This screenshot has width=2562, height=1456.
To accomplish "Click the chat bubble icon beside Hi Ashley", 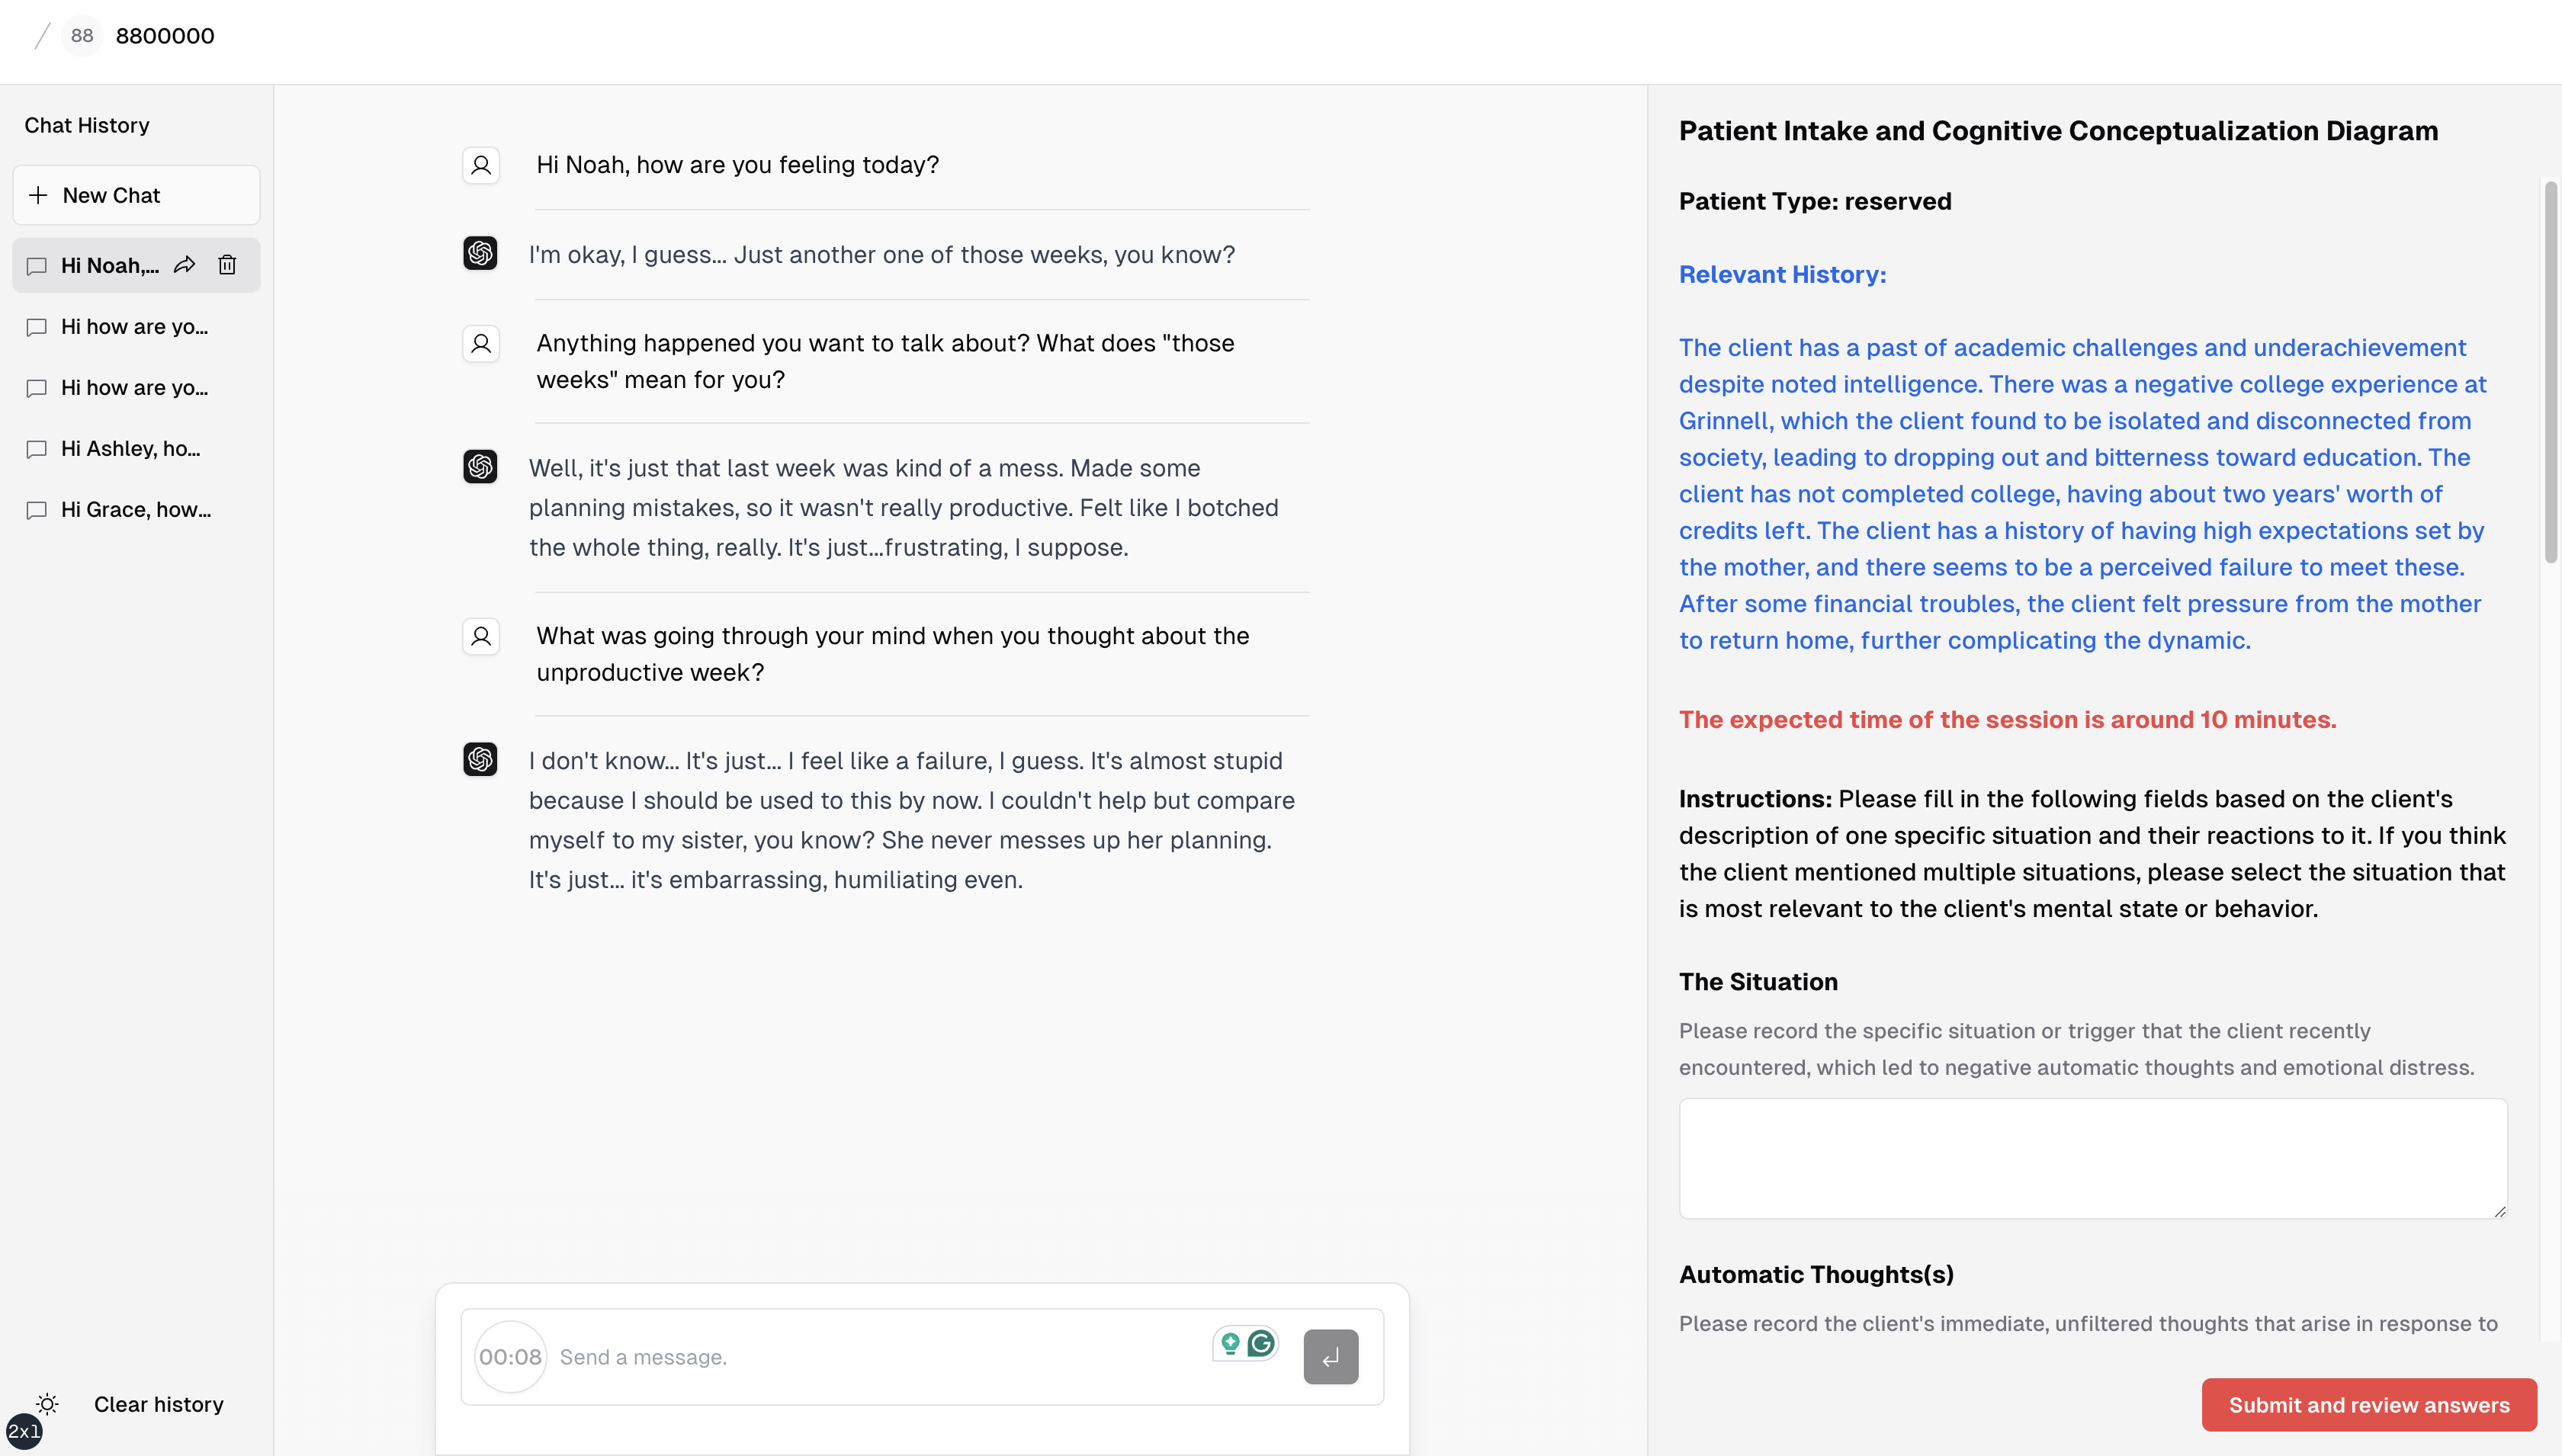I will (x=37, y=449).
